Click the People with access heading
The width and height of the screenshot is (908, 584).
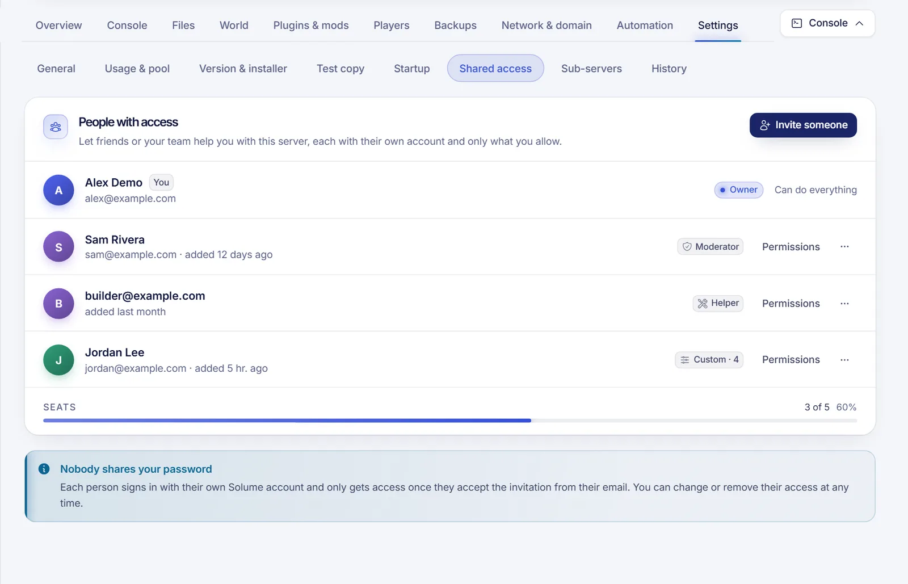[128, 123]
